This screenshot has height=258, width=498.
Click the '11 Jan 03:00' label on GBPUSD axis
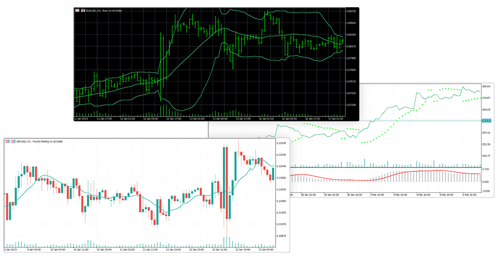127,250
